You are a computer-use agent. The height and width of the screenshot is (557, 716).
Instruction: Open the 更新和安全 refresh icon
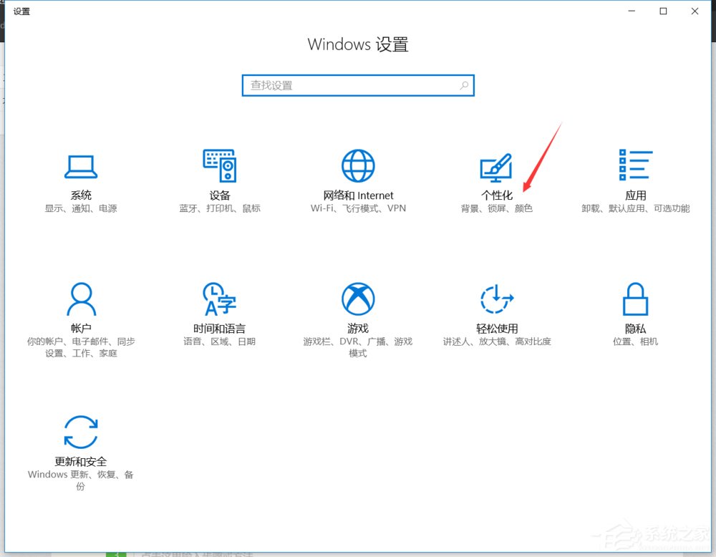coord(81,431)
